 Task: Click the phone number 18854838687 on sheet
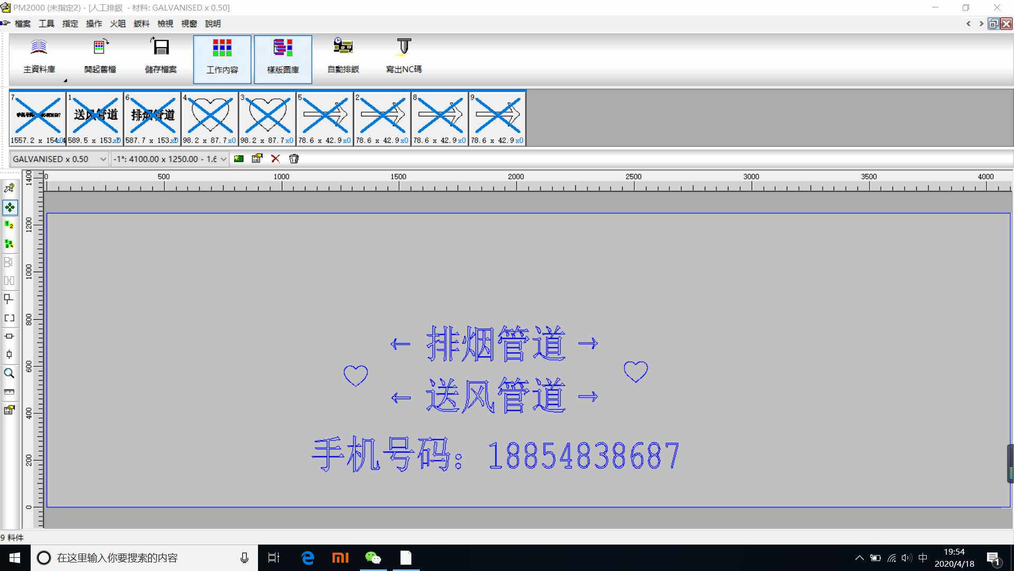click(583, 456)
